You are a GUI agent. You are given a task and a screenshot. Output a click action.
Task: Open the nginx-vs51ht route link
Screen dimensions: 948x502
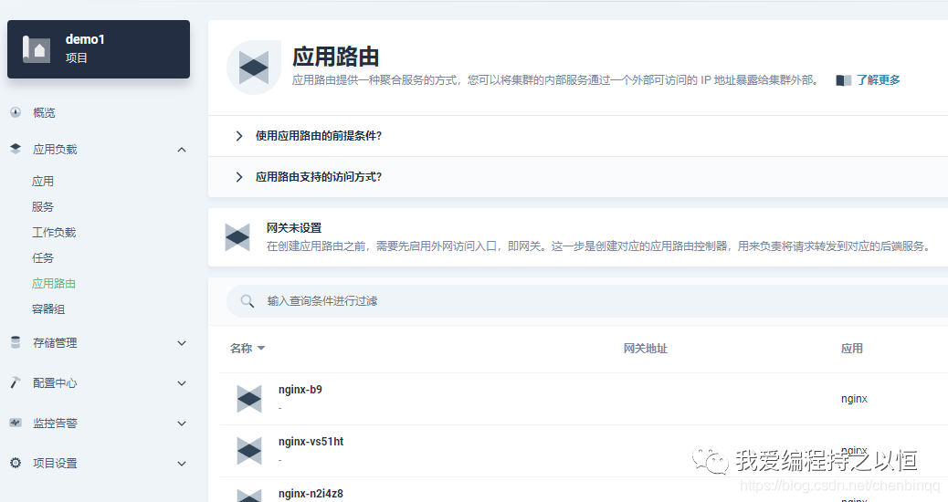click(x=311, y=442)
